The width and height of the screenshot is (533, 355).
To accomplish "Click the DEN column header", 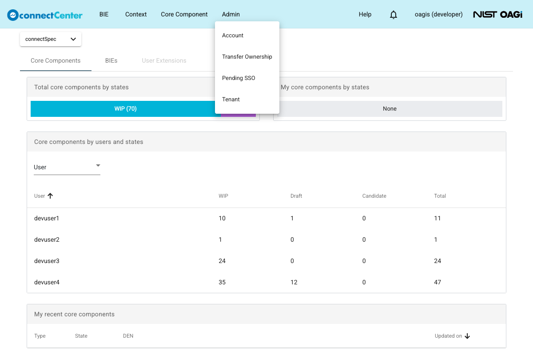I will coord(128,336).
